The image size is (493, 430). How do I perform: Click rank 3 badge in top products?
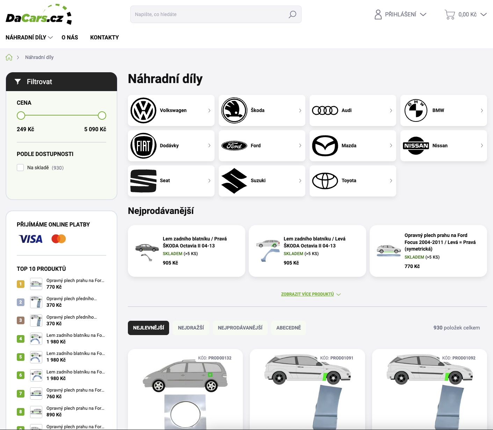coord(21,320)
